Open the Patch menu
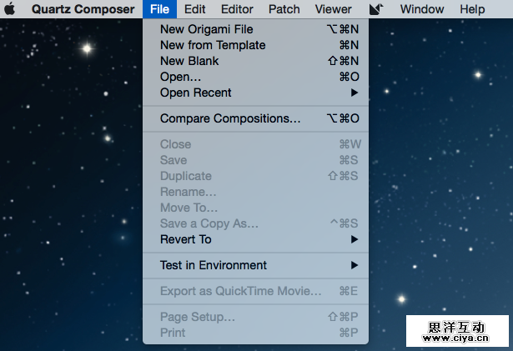The width and height of the screenshot is (513, 351). (x=284, y=9)
